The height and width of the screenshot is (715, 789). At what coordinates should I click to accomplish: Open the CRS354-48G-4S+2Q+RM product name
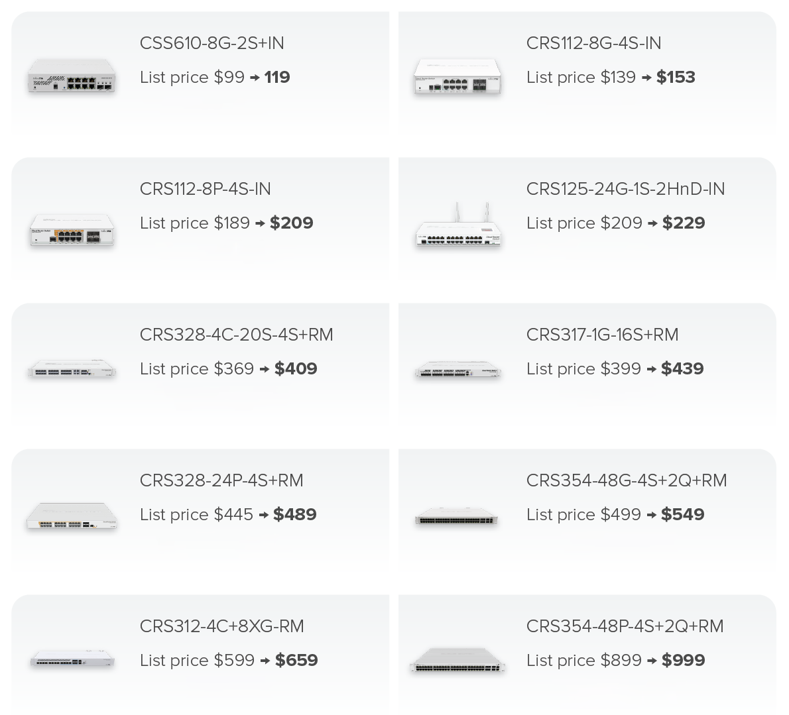[x=626, y=480]
